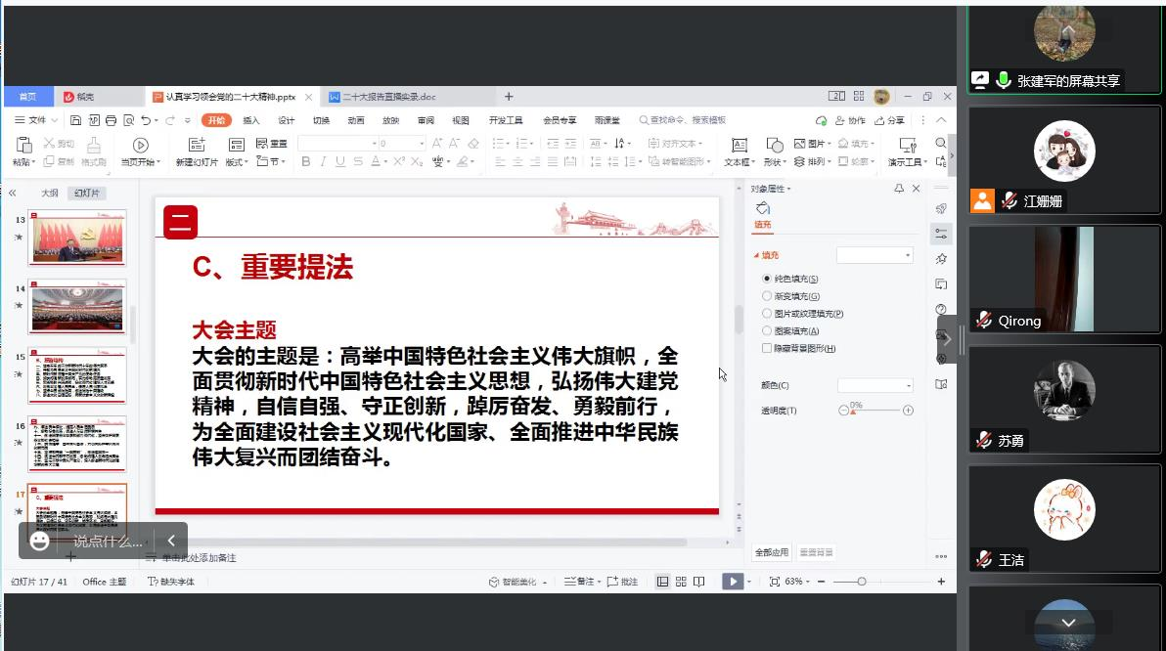Image resolution: width=1166 pixels, height=651 pixels.
Task: Select Pattern Fill (图案填充) radio button
Action: tap(767, 330)
